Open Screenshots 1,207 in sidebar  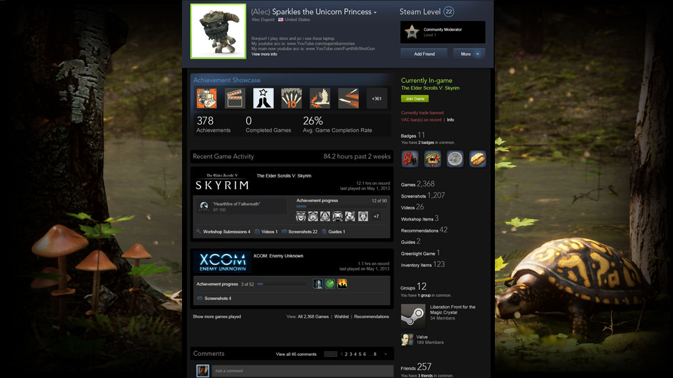click(x=423, y=196)
